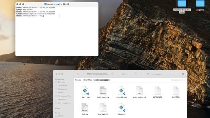Add search criterion with the plus button
Viewport: 210px width, 118px height.
[184, 80]
